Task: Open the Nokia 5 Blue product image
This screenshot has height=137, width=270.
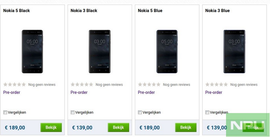Action: click(x=167, y=51)
